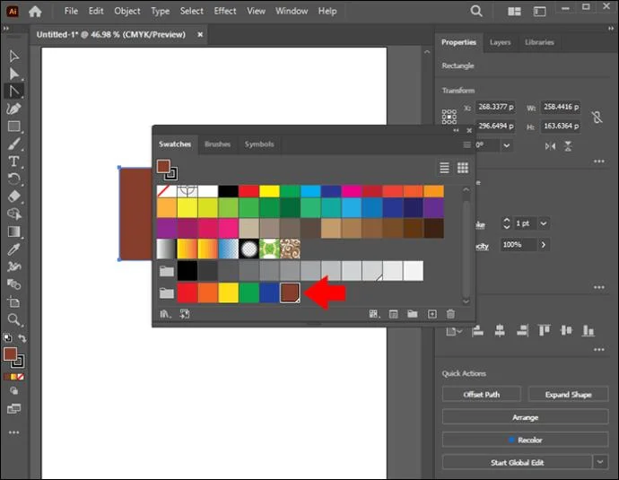This screenshot has height=480, width=619.
Task: Select the Gradient tool
Action: (x=13, y=231)
